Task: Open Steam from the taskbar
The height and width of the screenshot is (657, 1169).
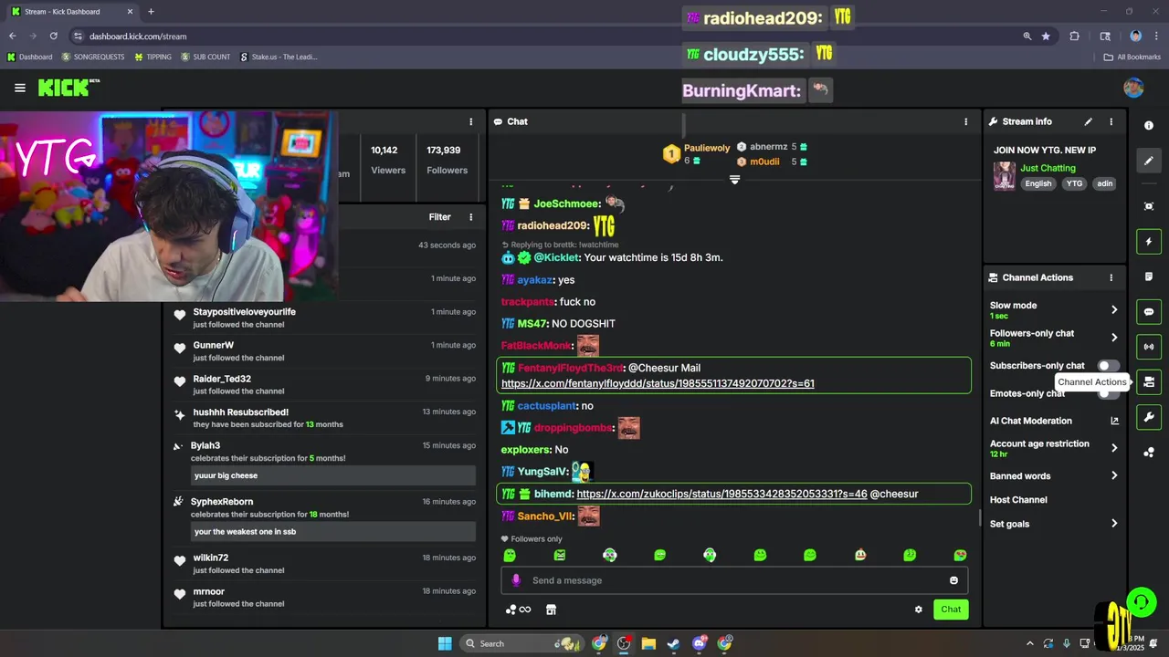Action: click(x=673, y=643)
